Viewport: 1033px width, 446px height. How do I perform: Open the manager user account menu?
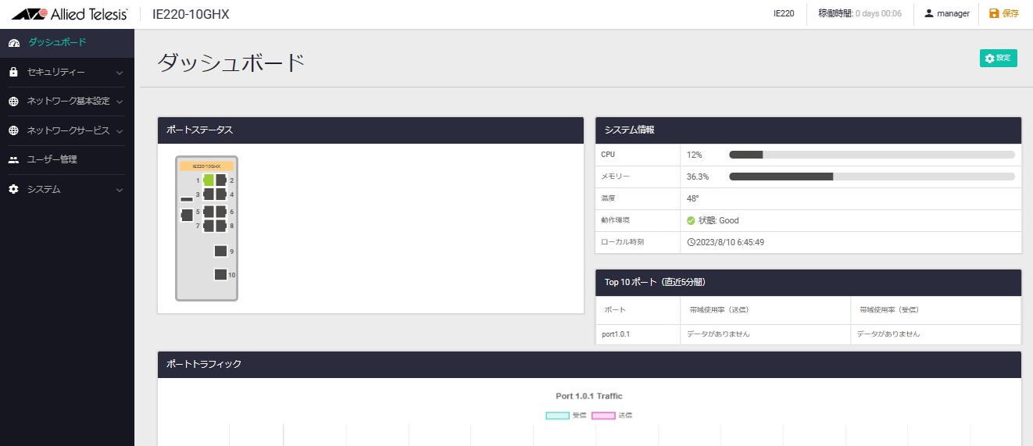click(947, 14)
